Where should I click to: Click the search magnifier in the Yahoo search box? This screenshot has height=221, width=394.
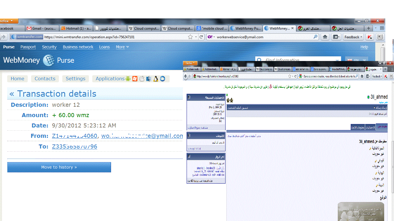click(x=316, y=37)
